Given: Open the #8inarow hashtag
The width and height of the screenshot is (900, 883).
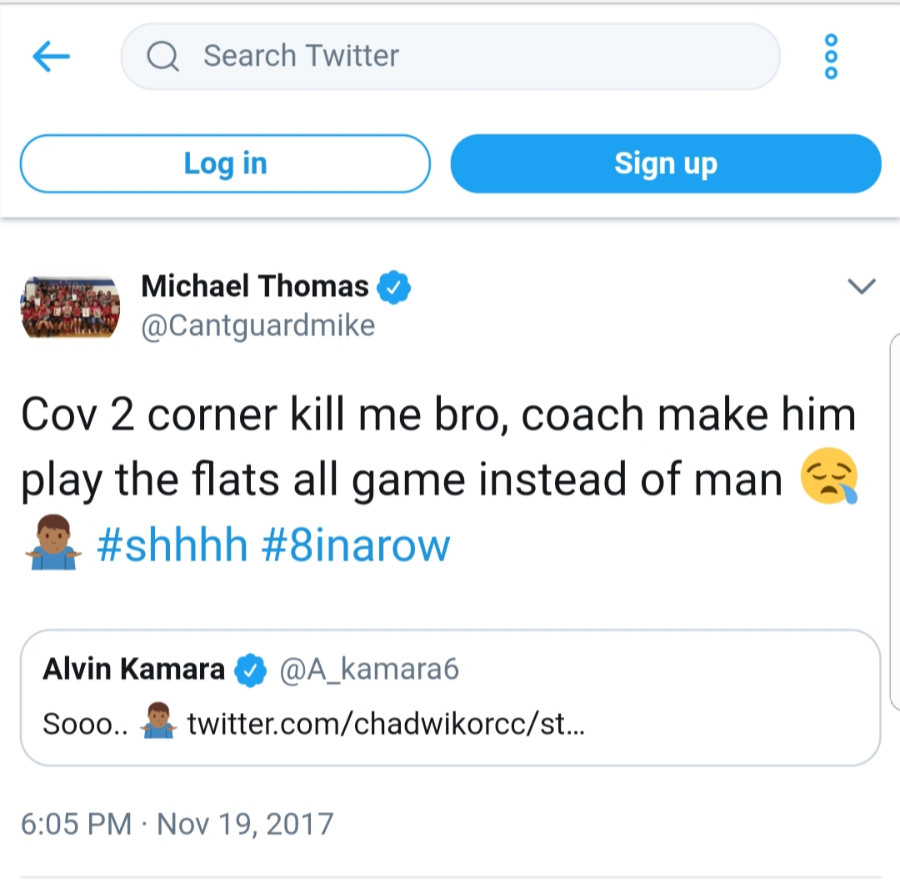Looking at the screenshot, I should (356, 545).
